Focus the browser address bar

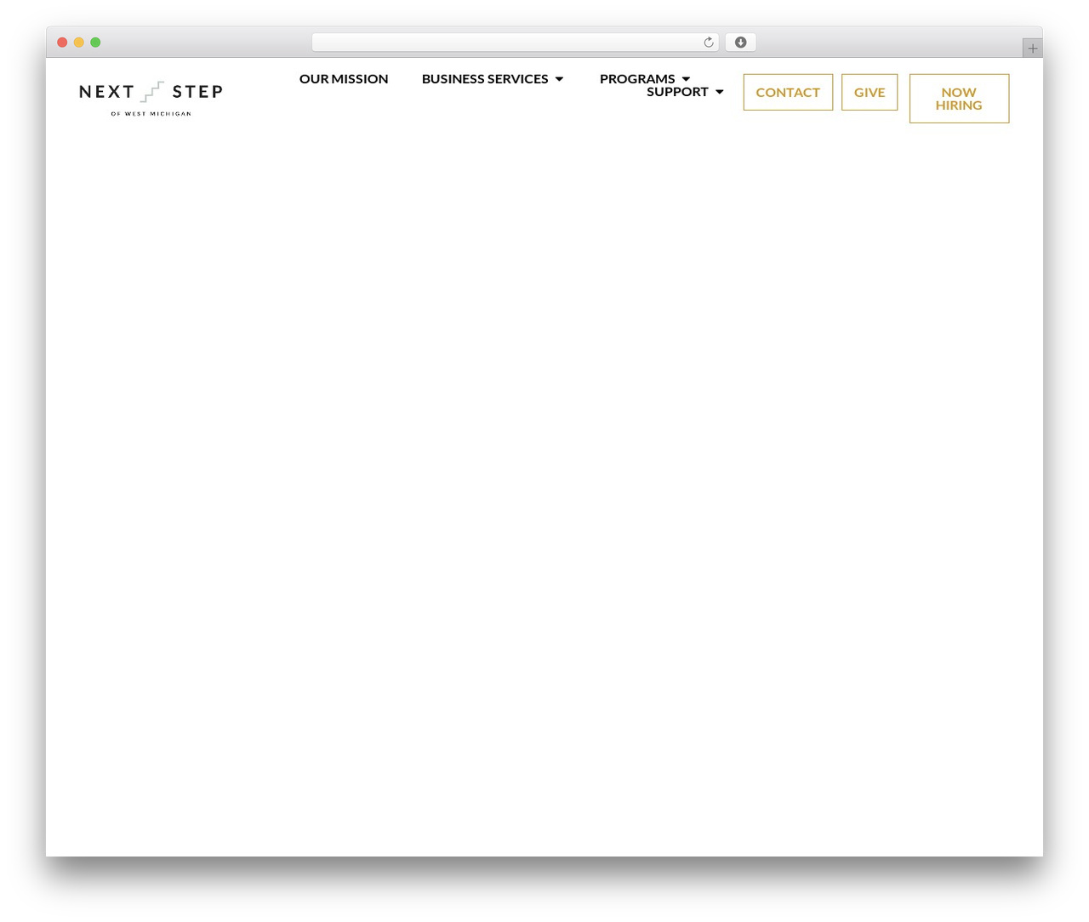(x=515, y=43)
